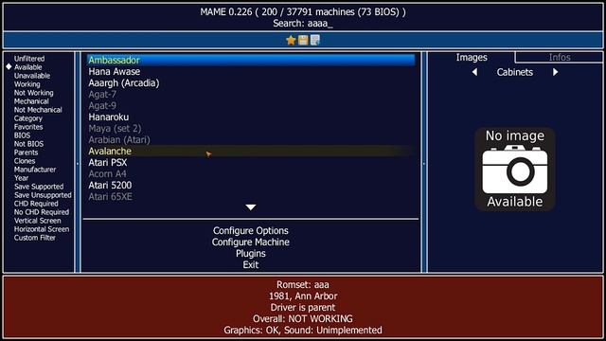Screen dimensions: 606x341
Task: Select the CHD Required filter
Action: point(36,204)
